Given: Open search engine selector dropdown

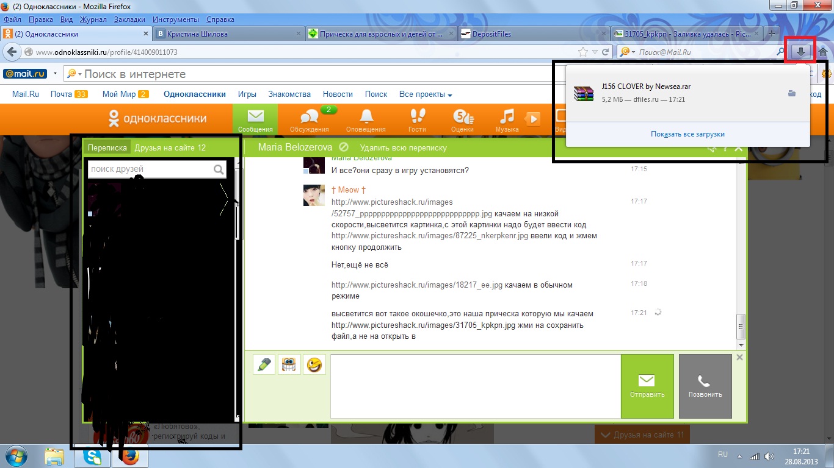Looking at the screenshot, I should pyautogui.click(x=628, y=52).
